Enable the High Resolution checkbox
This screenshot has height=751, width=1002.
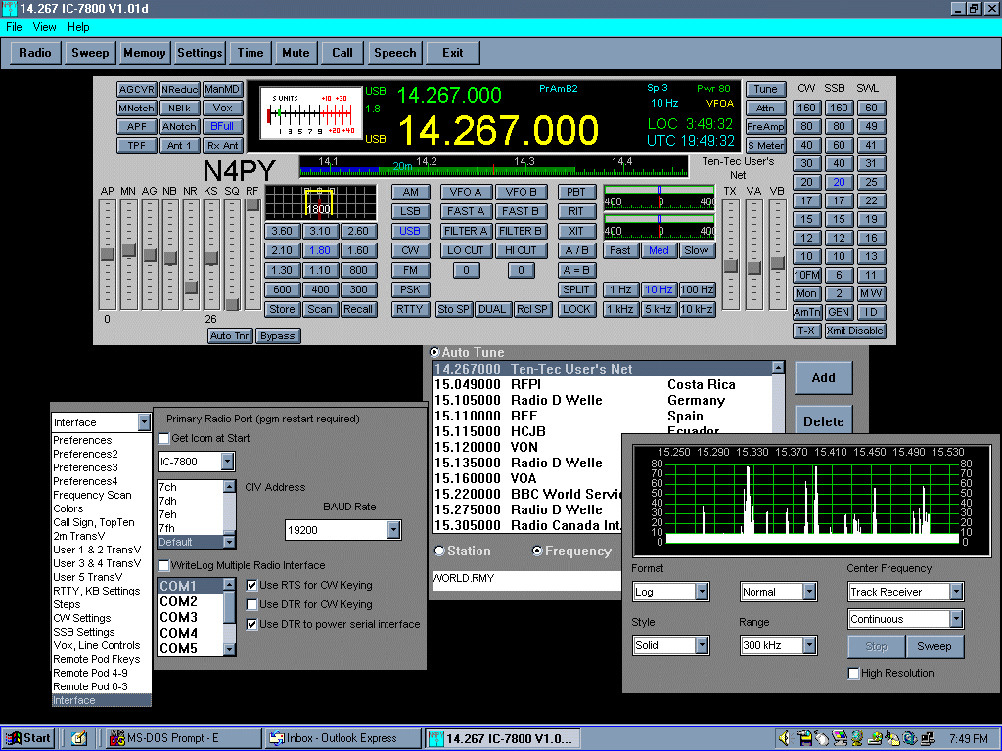[x=853, y=673]
